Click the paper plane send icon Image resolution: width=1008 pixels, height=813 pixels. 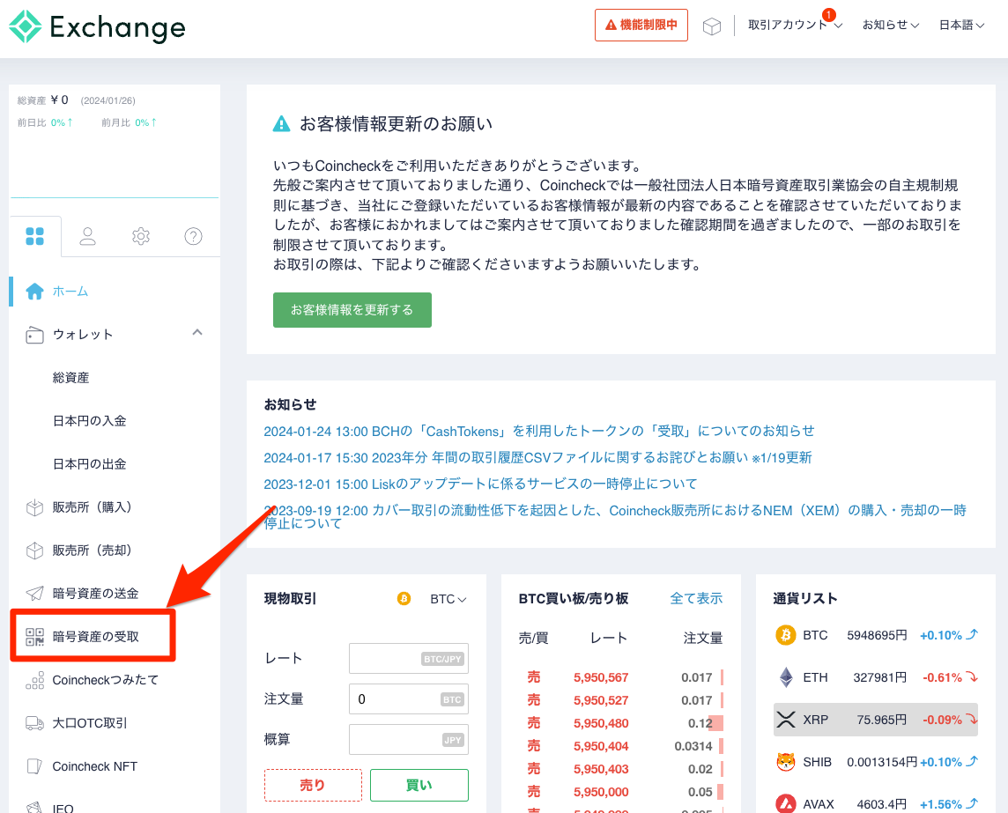pyautogui.click(x=34, y=593)
